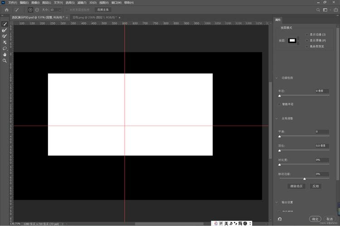The width and height of the screenshot is (340, 226).
Task: Click the 对比度 value field showing 0%
Action: (x=322, y=160)
